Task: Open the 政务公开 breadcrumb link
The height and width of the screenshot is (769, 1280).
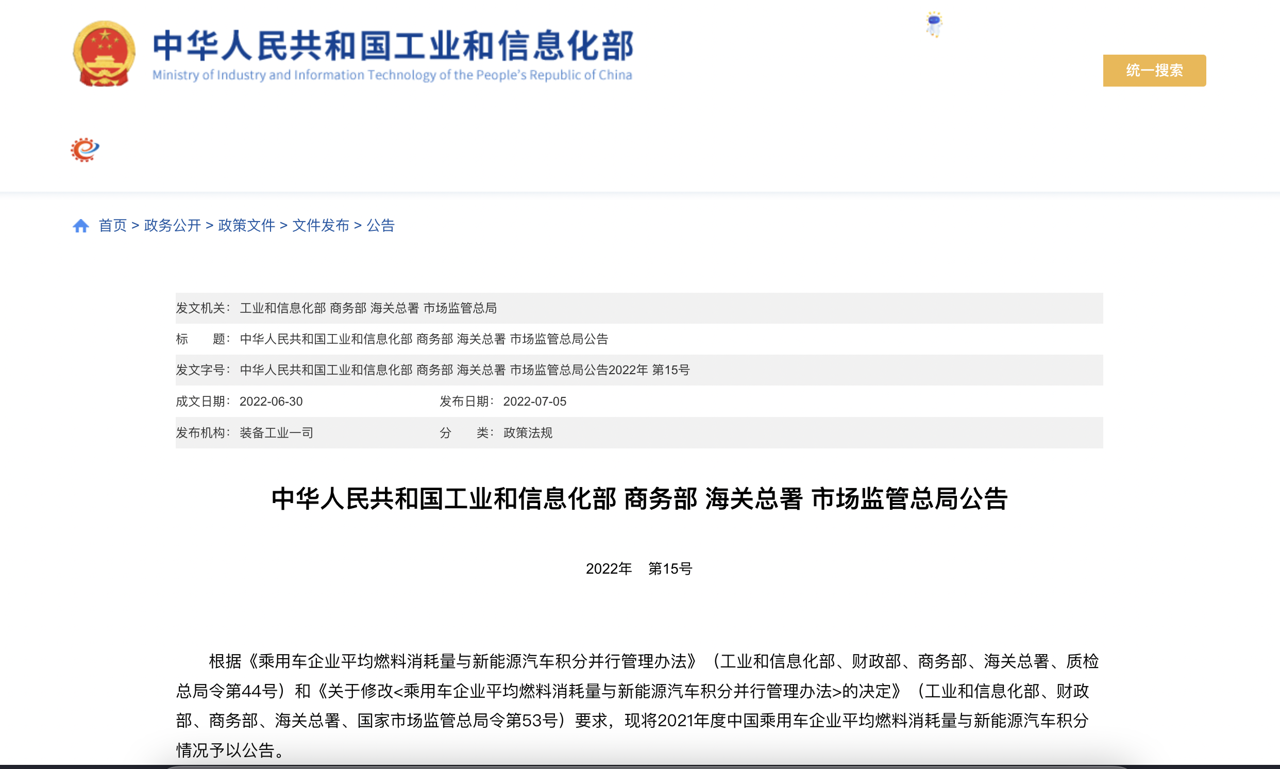Action: (x=172, y=225)
